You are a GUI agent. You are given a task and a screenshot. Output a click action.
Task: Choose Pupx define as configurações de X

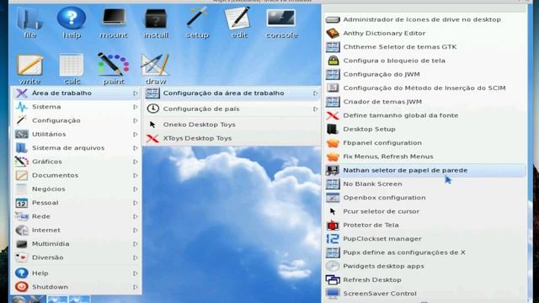424,252
